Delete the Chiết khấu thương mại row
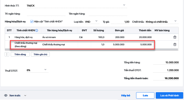This screenshot has width=184, height=100. (175, 44)
